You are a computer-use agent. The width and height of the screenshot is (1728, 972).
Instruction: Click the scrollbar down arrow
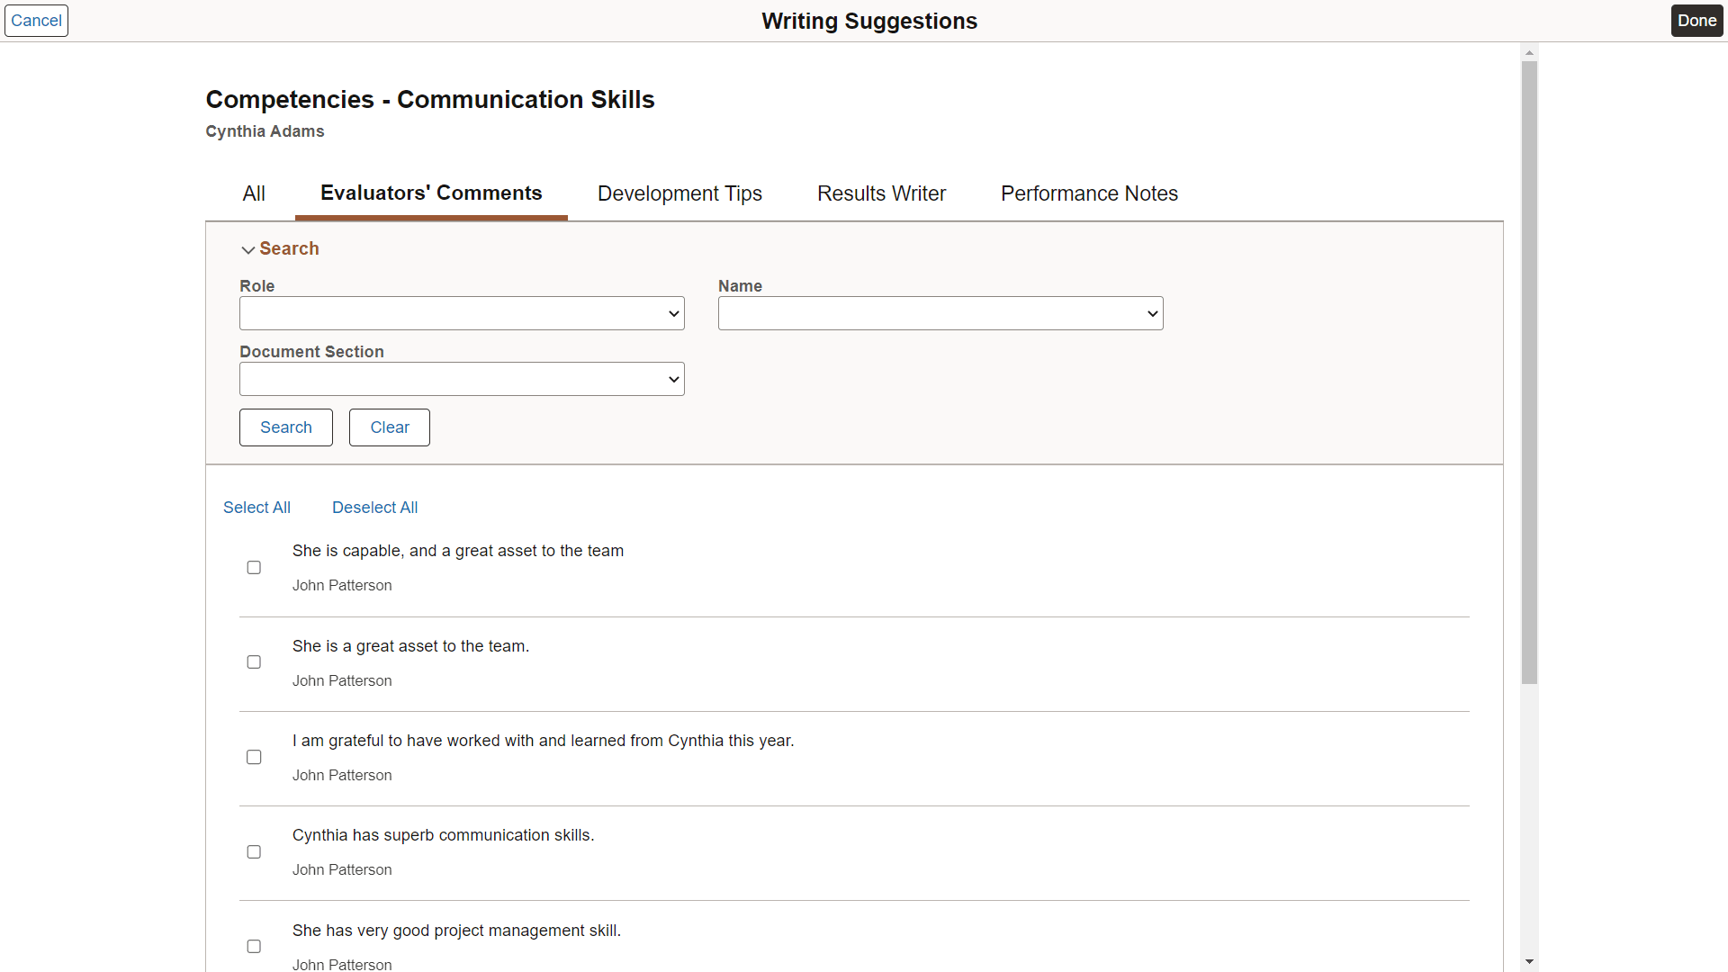click(1529, 962)
